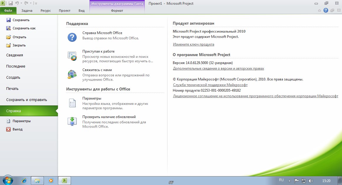Click the Check for Updates download icon
The image size is (342, 185).
click(x=72, y=121)
